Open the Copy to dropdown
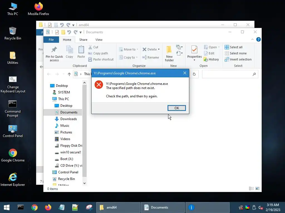 point(129,57)
